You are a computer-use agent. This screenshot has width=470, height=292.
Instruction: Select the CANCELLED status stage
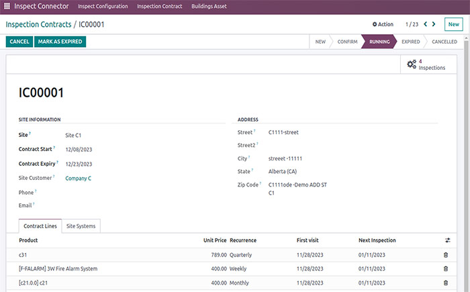pyautogui.click(x=444, y=42)
